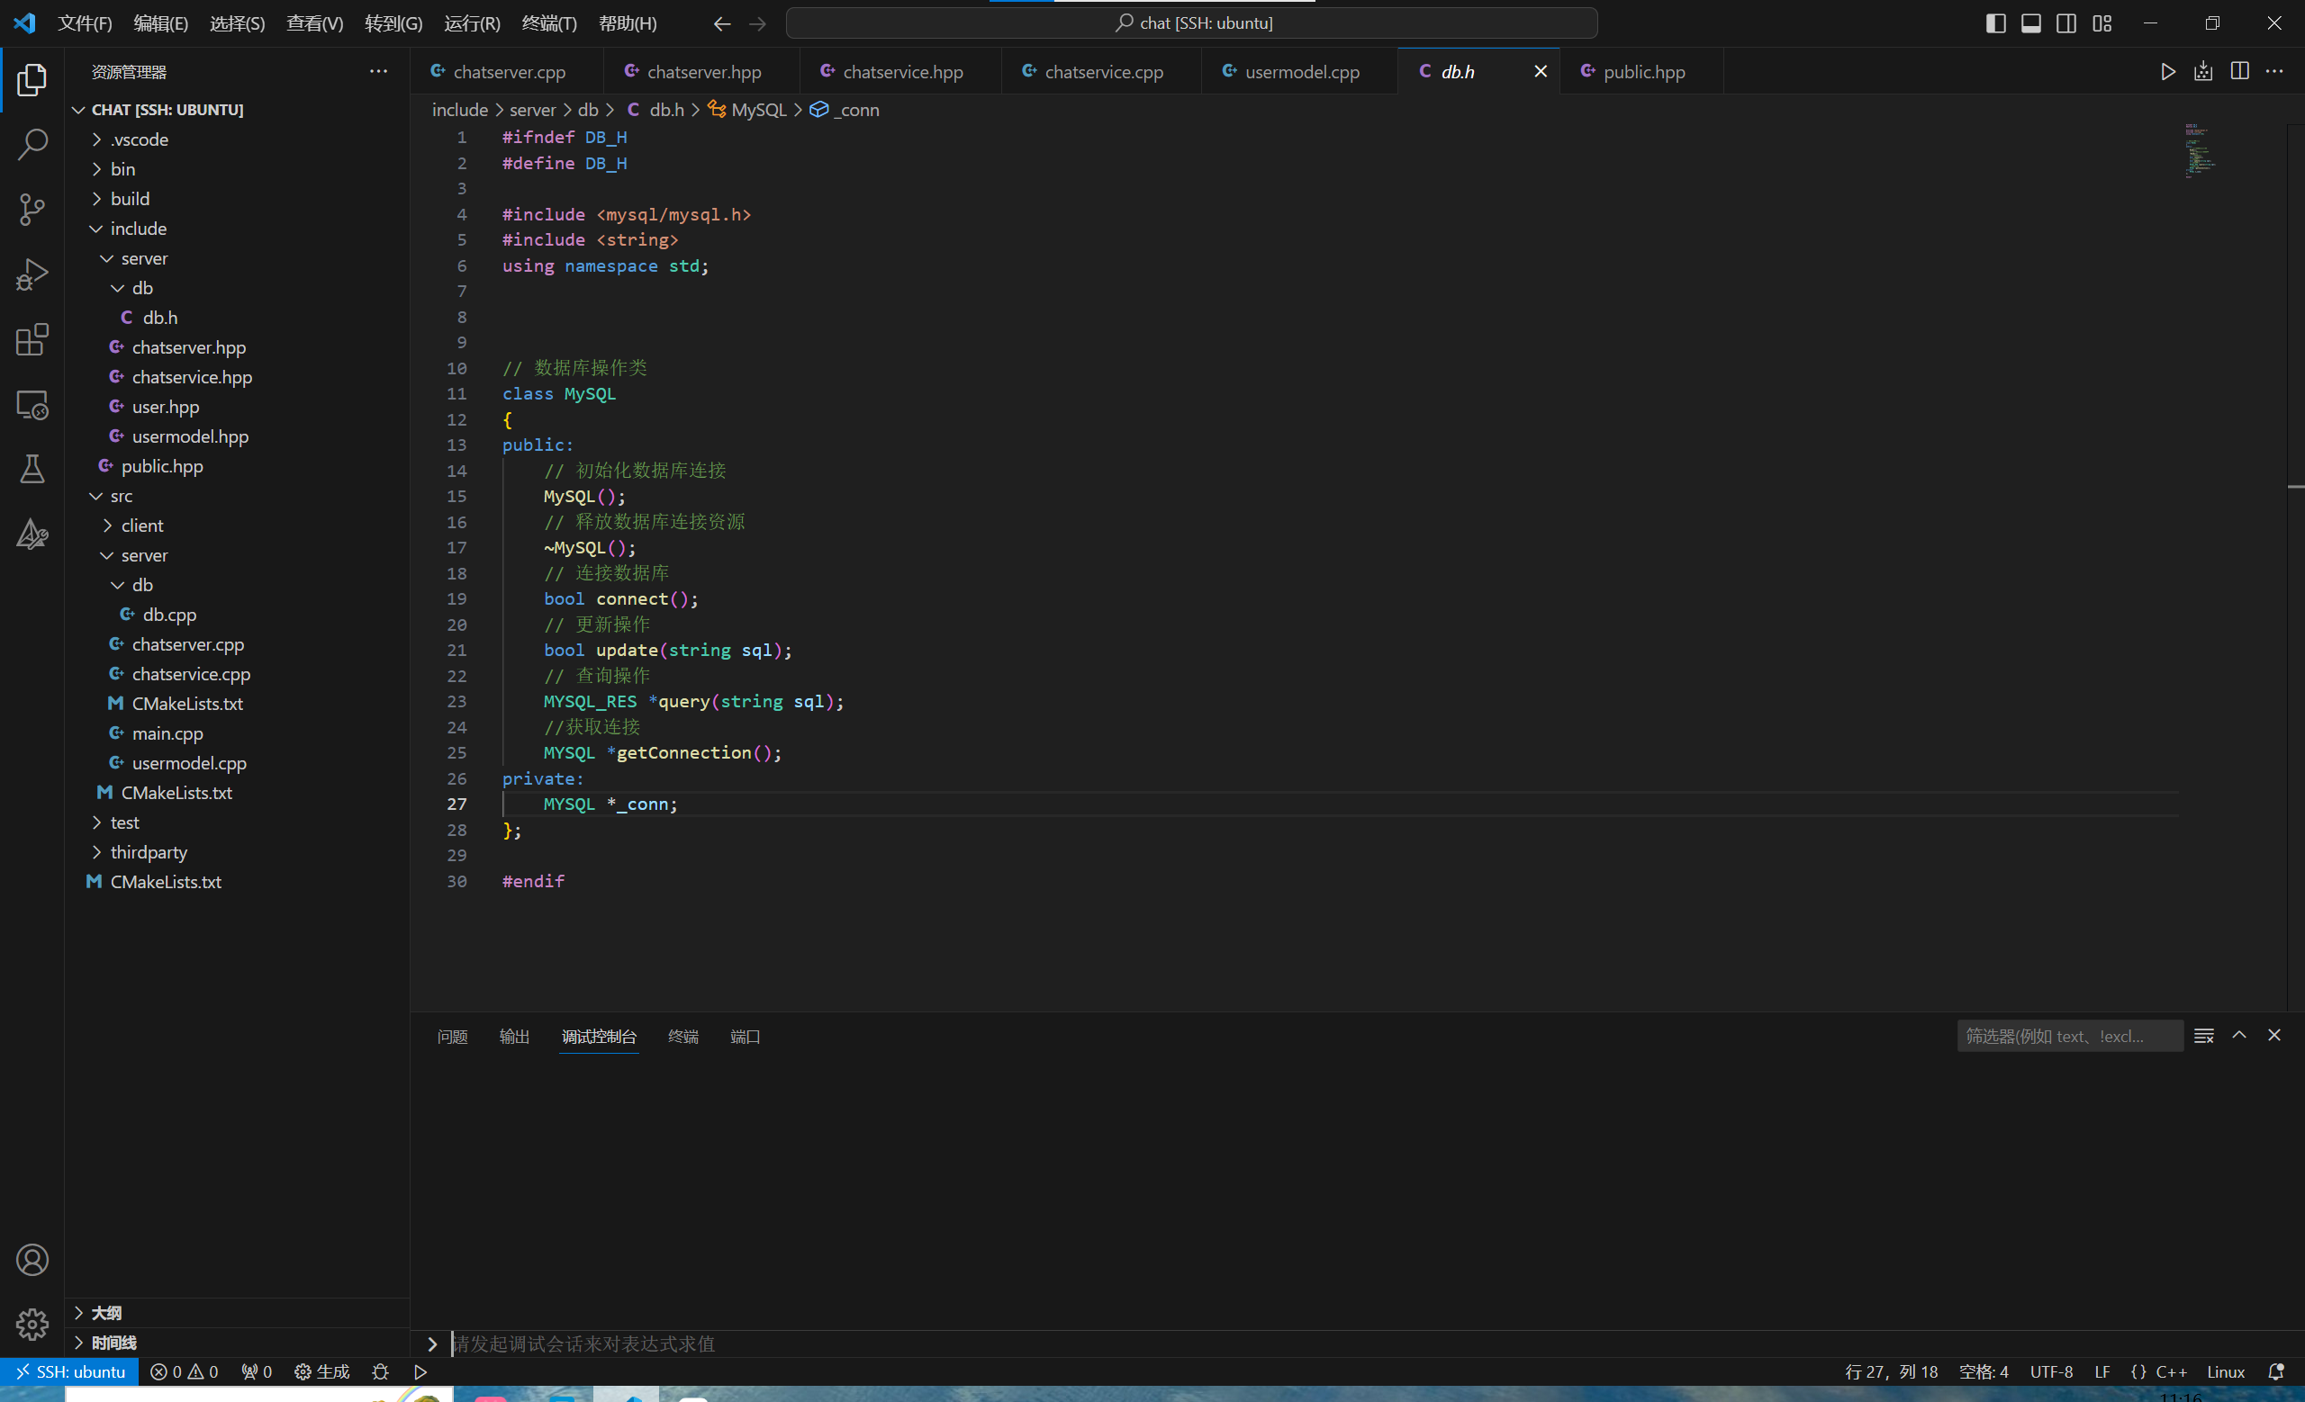Open the notifications bell in status bar
Image resolution: width=2305 pixels, height=1402 pixels.
[2276, 1371]
